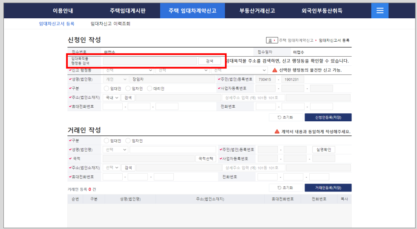Select applicant 임차인 radio button

tap(128, 89)
